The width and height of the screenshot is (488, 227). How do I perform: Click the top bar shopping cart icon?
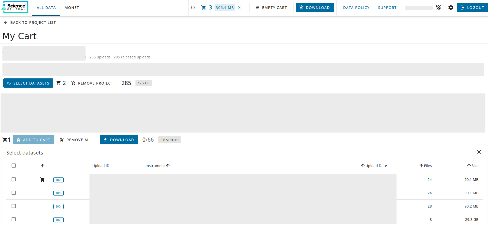pos(204,8)
